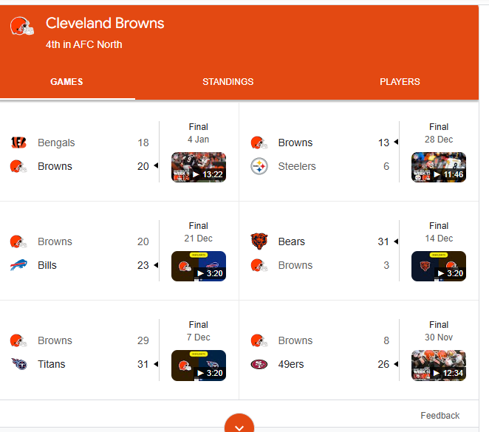This screenshot has width=489, height=432.
Task: Click the 49ers team logo
Action: pyautogui.click(x=259, y=364)
